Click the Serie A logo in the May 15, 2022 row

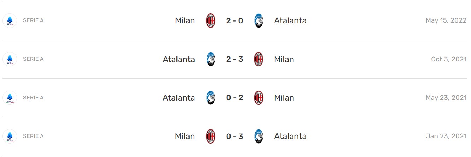point(10,20)
